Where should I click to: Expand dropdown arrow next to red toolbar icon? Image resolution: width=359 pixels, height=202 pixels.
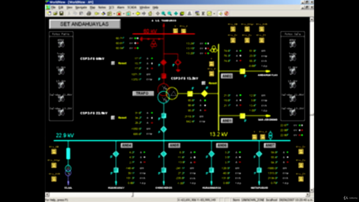pos(123,13)
